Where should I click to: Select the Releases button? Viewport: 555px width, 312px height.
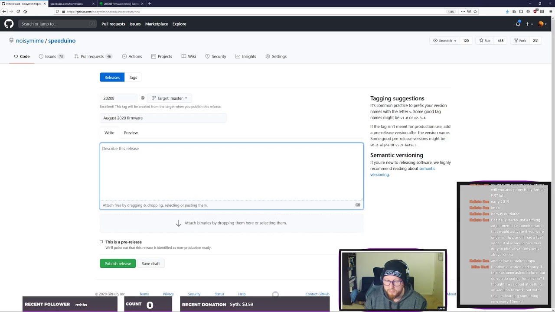click(112, 77)
